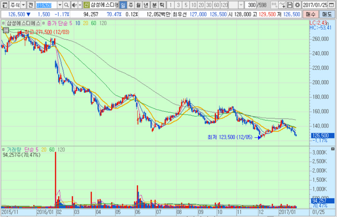The width and height of the screenshot is (337, 217).
Task: Switch to the 주 weekly chart tab
Action: point(131,5)
